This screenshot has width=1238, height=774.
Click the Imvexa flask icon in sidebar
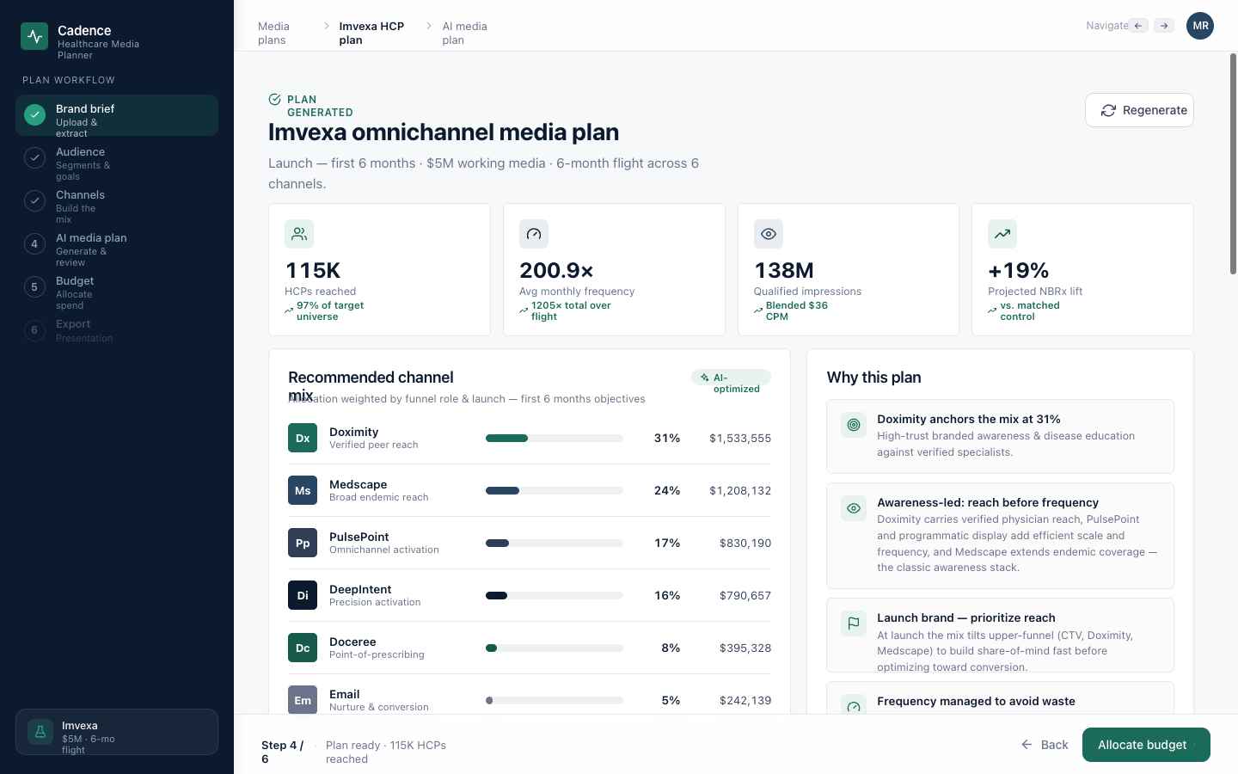[40, 732]
